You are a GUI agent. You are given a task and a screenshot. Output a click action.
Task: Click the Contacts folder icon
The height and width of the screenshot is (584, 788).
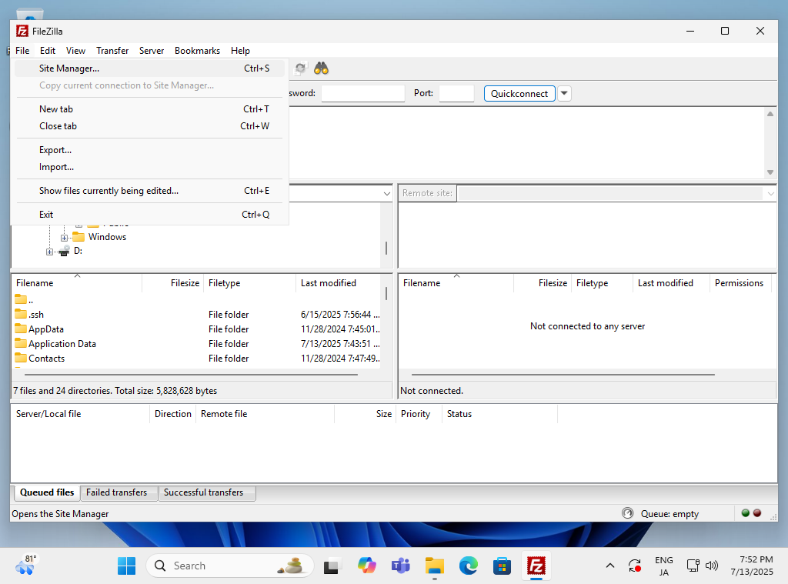[x=20, y=358]
